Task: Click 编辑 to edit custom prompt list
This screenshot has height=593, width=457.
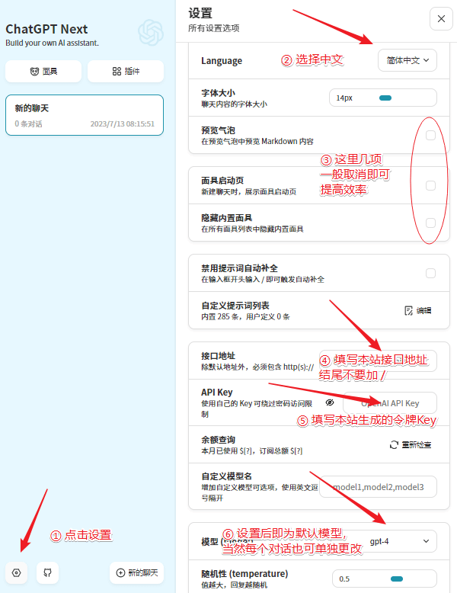Action: 418,310
